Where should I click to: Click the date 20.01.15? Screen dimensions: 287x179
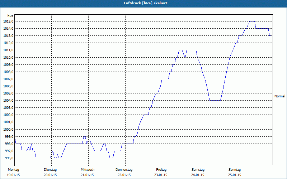(x=50, y=175)
